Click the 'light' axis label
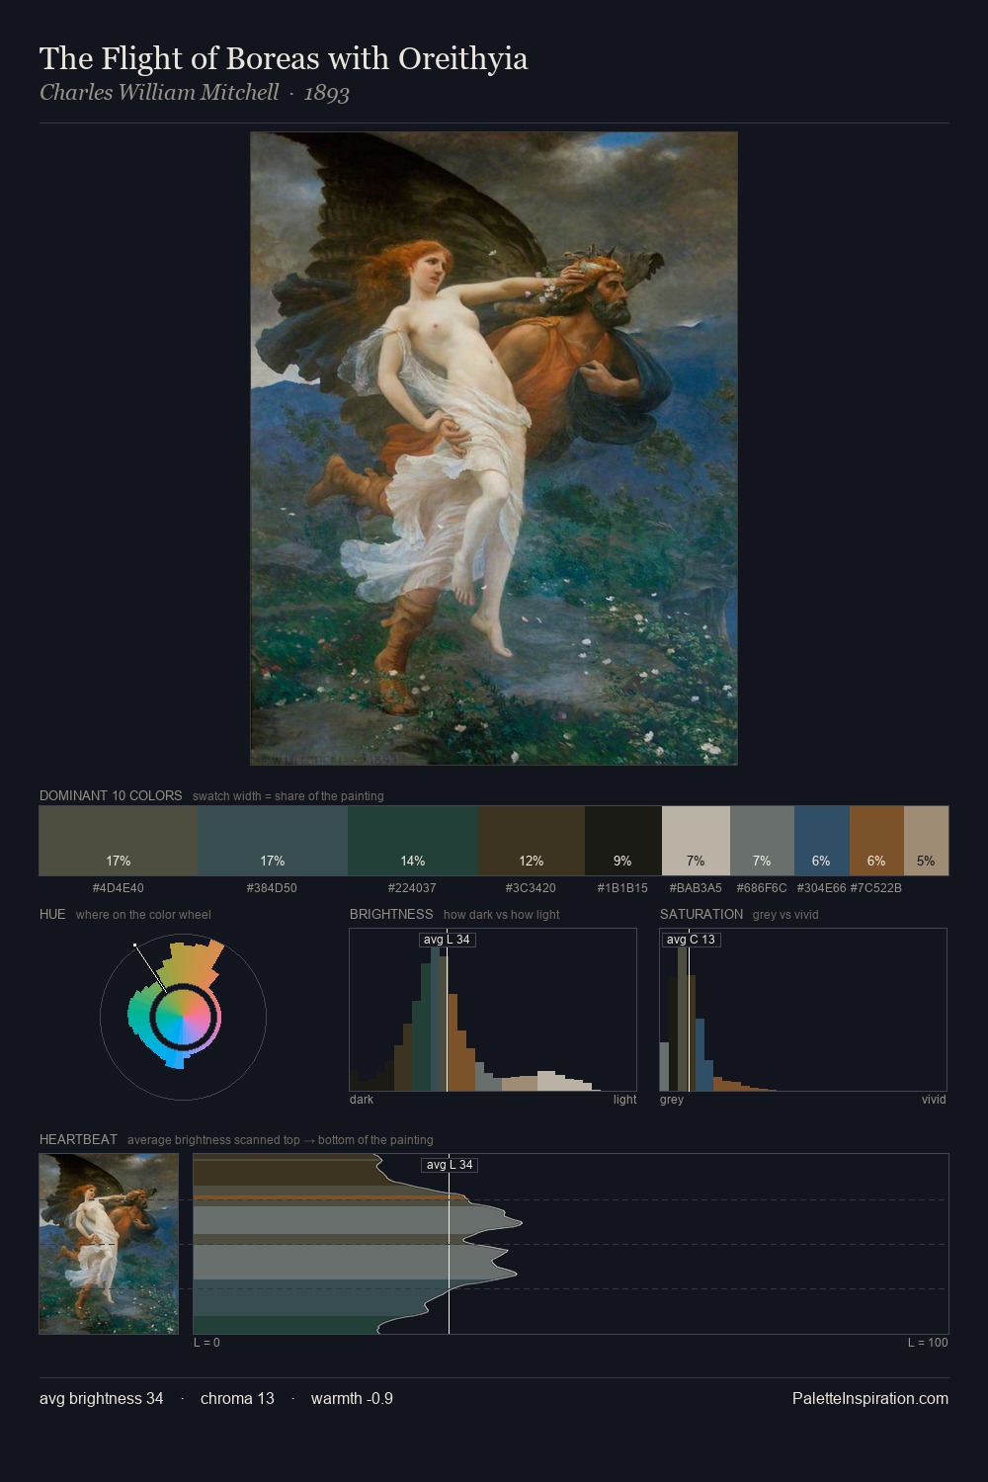This screenshot has height=1482, width=988. click(624, 1100)
